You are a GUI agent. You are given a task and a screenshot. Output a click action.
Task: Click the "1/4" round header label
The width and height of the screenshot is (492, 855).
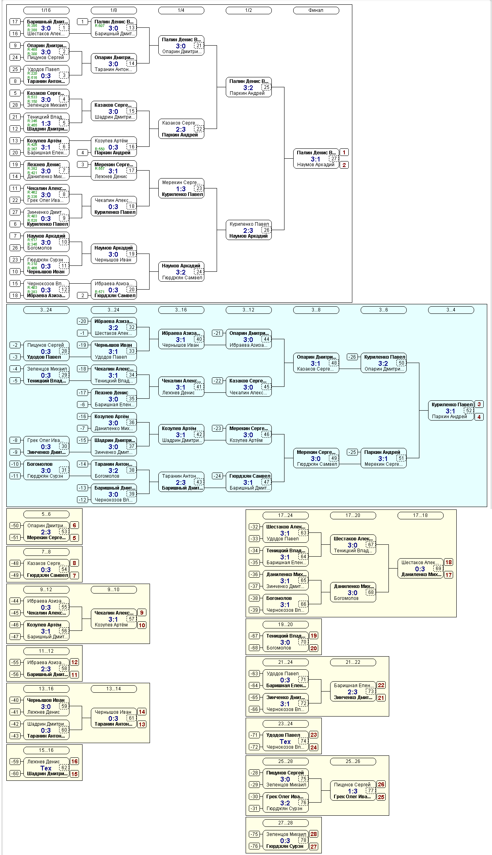[x=181, y=10]
